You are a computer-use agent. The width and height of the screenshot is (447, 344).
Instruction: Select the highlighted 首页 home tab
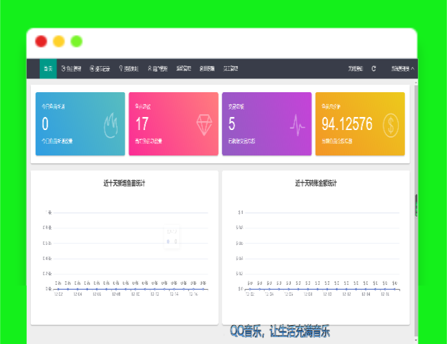(48, 69)
